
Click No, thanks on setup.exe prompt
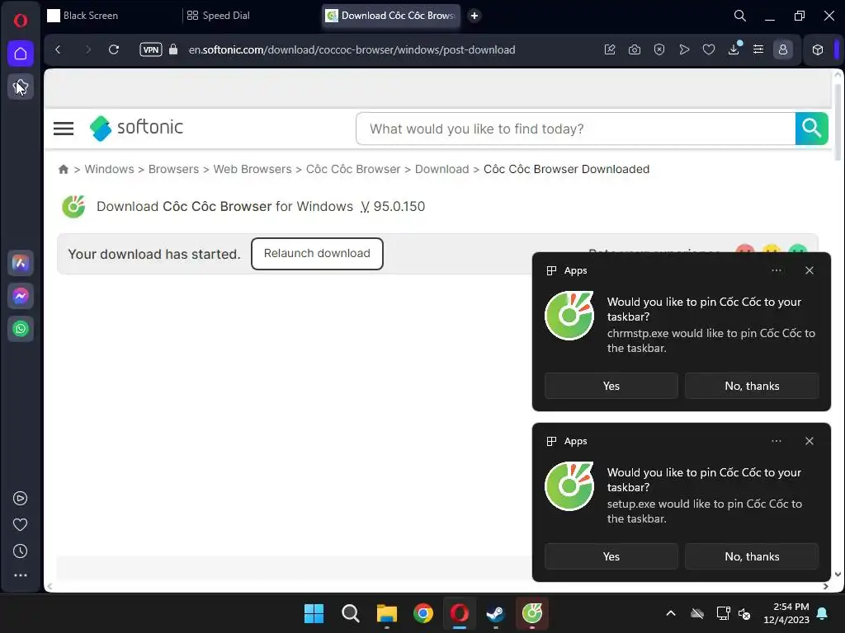[752, 556]
